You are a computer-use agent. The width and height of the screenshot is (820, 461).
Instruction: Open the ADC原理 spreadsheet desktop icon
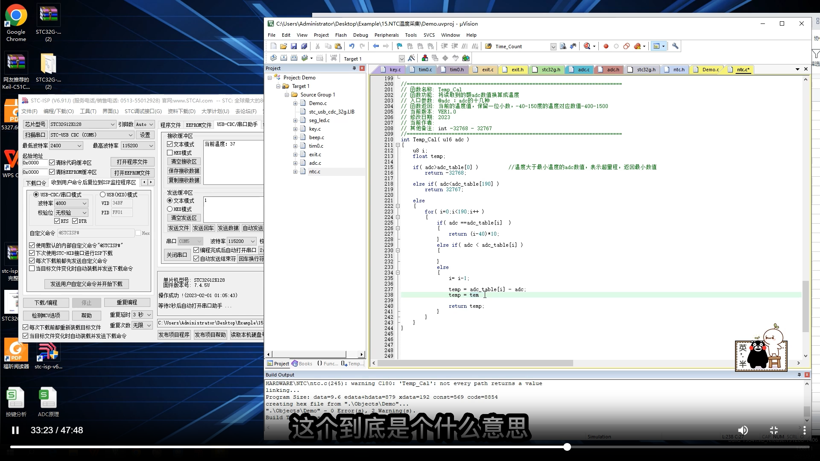48,402
